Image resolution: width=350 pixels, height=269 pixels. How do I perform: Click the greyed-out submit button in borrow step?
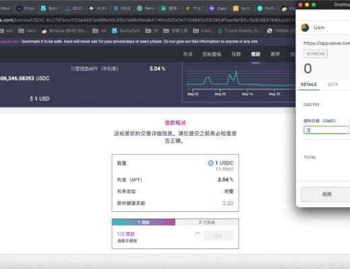coord(218,235)
